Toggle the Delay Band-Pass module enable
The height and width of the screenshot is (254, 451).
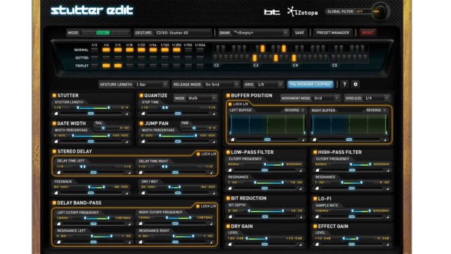point(54,203)
